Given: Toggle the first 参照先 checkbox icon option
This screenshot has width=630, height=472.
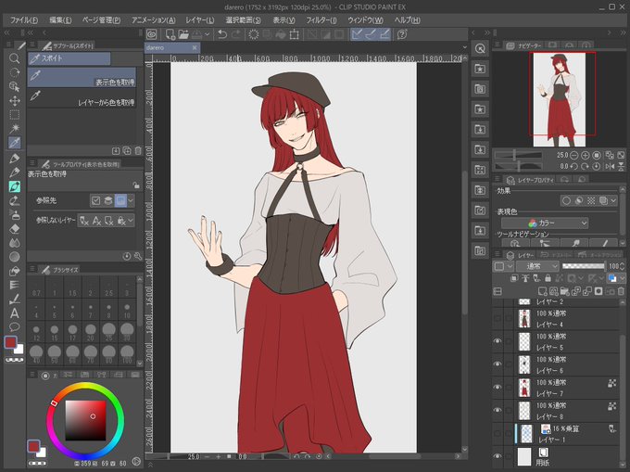Looking at the screenshot, I should click(x=95, y=200).
